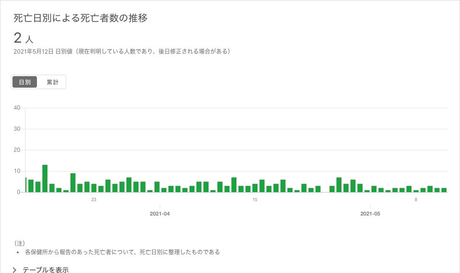Viewport: 460px width, 273px height.
Task: Click the tallest green bar near 13
Action: tap(45, 178)
